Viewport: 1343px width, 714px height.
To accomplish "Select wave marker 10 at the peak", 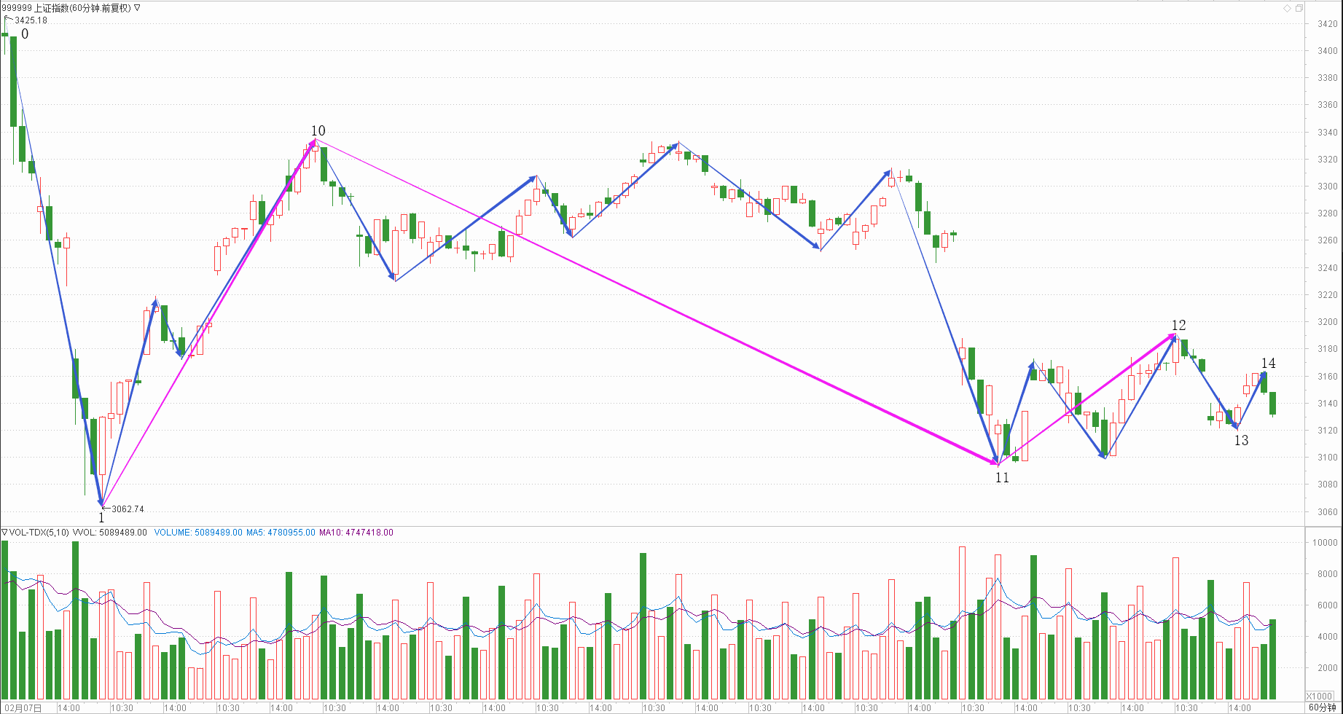I will click(x=318, y=130).
